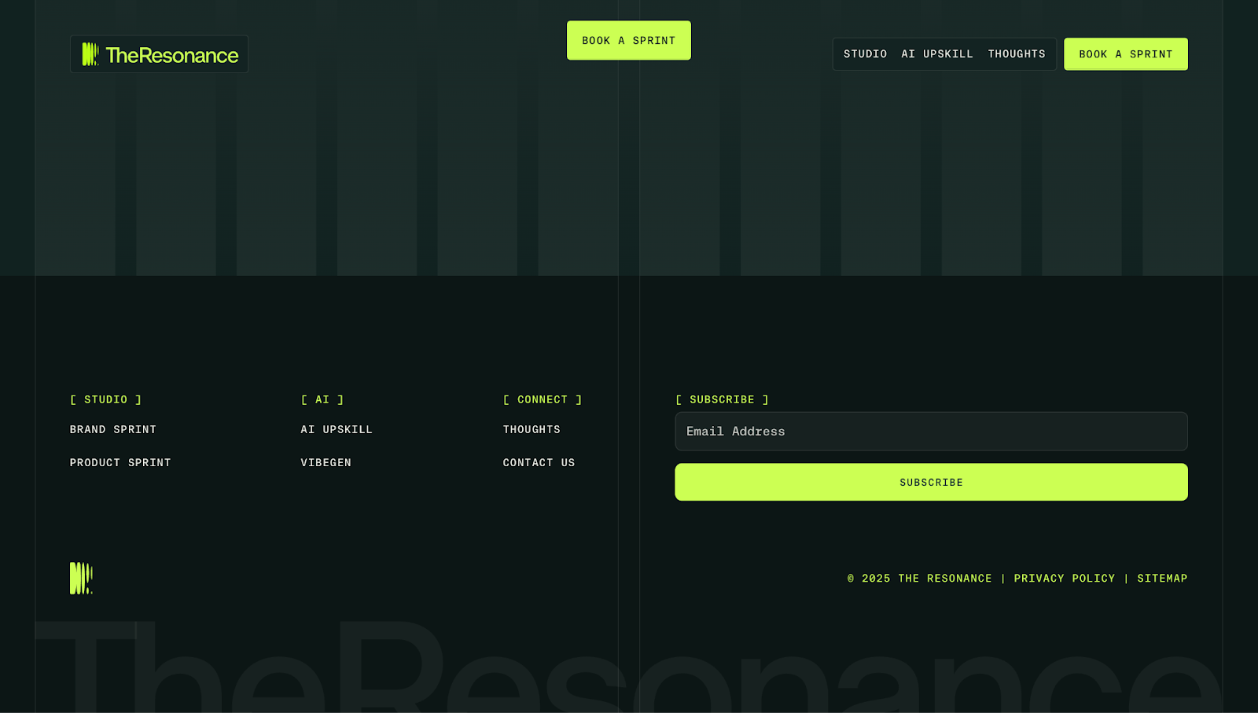Open the STUDIO menu item in navigation
This screenshot has width=1258, height=713.
pos(864,53)
